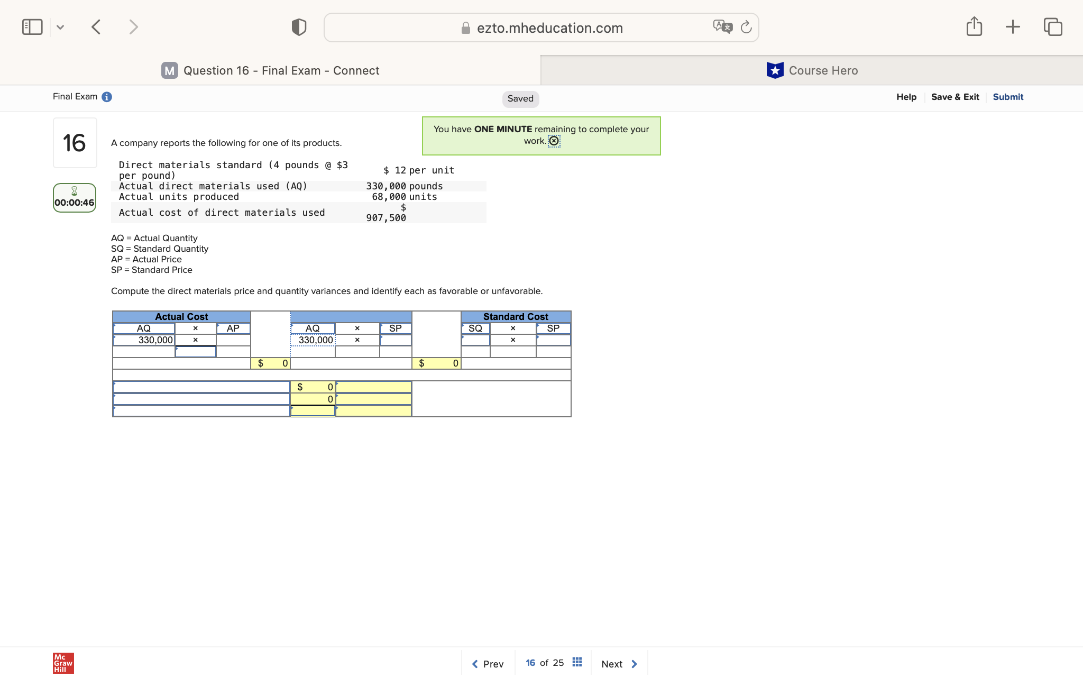Open first variance name dropdown cell
Screen dimensions: 1083x677
click(201, 387)
